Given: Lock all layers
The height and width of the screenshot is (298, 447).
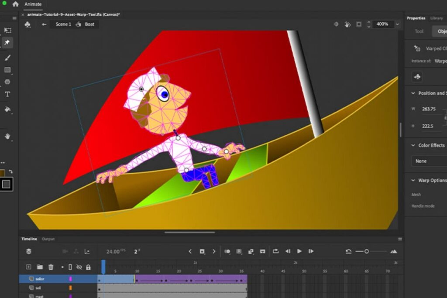Looking at the screenshot, I should pos(88,267).
